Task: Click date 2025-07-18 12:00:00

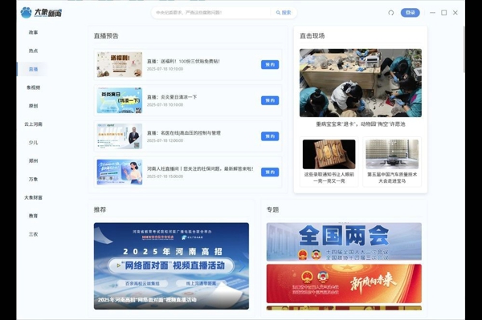Action: click(165, 140)
